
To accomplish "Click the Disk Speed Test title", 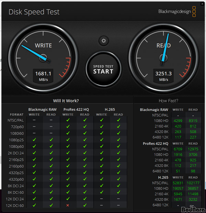I will click(x=34, y=12).
